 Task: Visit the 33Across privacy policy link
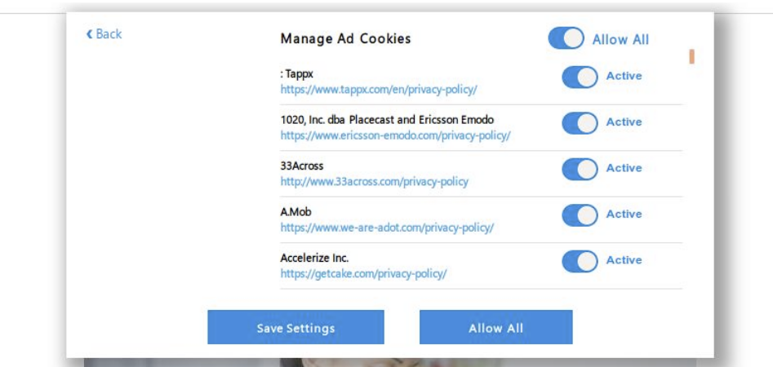click(375, 181)
